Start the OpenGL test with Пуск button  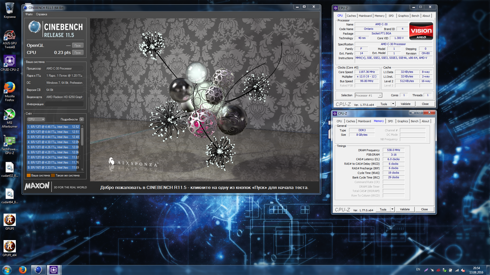coord(78,46)
